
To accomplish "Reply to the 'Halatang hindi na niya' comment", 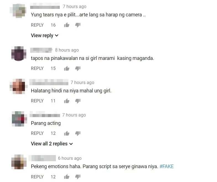I will 37,101.
